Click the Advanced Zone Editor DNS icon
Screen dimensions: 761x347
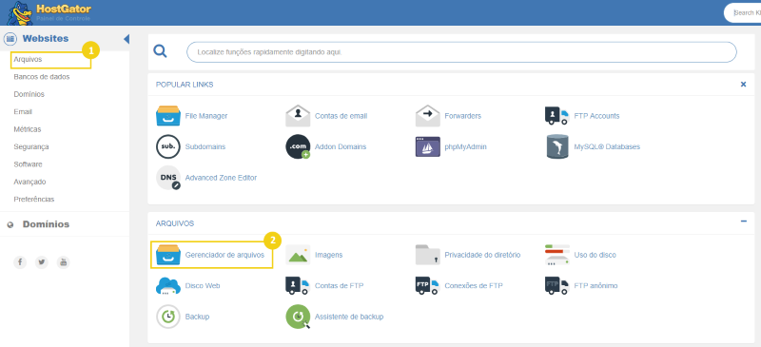pos(168,178)
